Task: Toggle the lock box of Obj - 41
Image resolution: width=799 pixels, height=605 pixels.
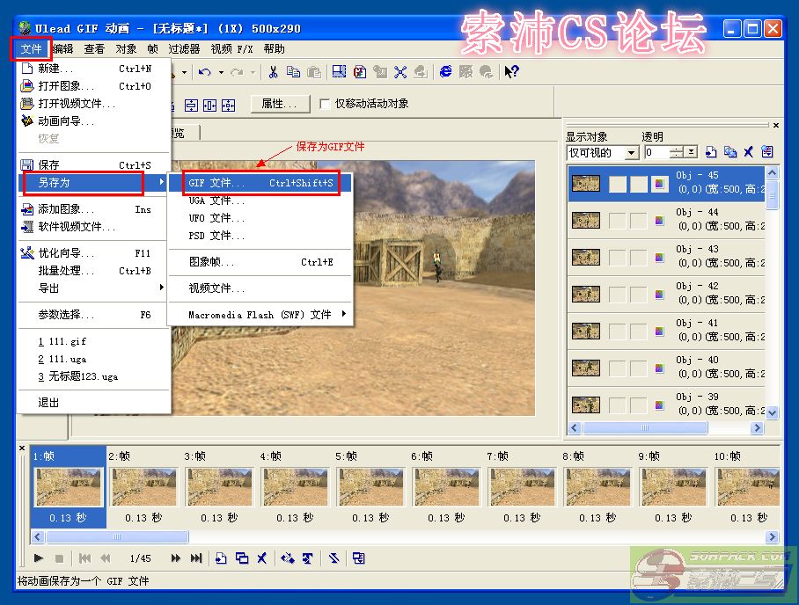Action: pyautogui.click(x=639, y=331)
